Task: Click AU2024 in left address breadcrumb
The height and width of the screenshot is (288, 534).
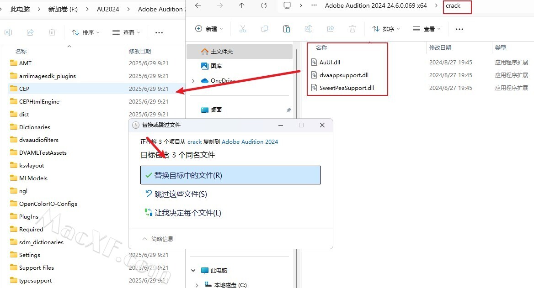Action: coord(108,9)
